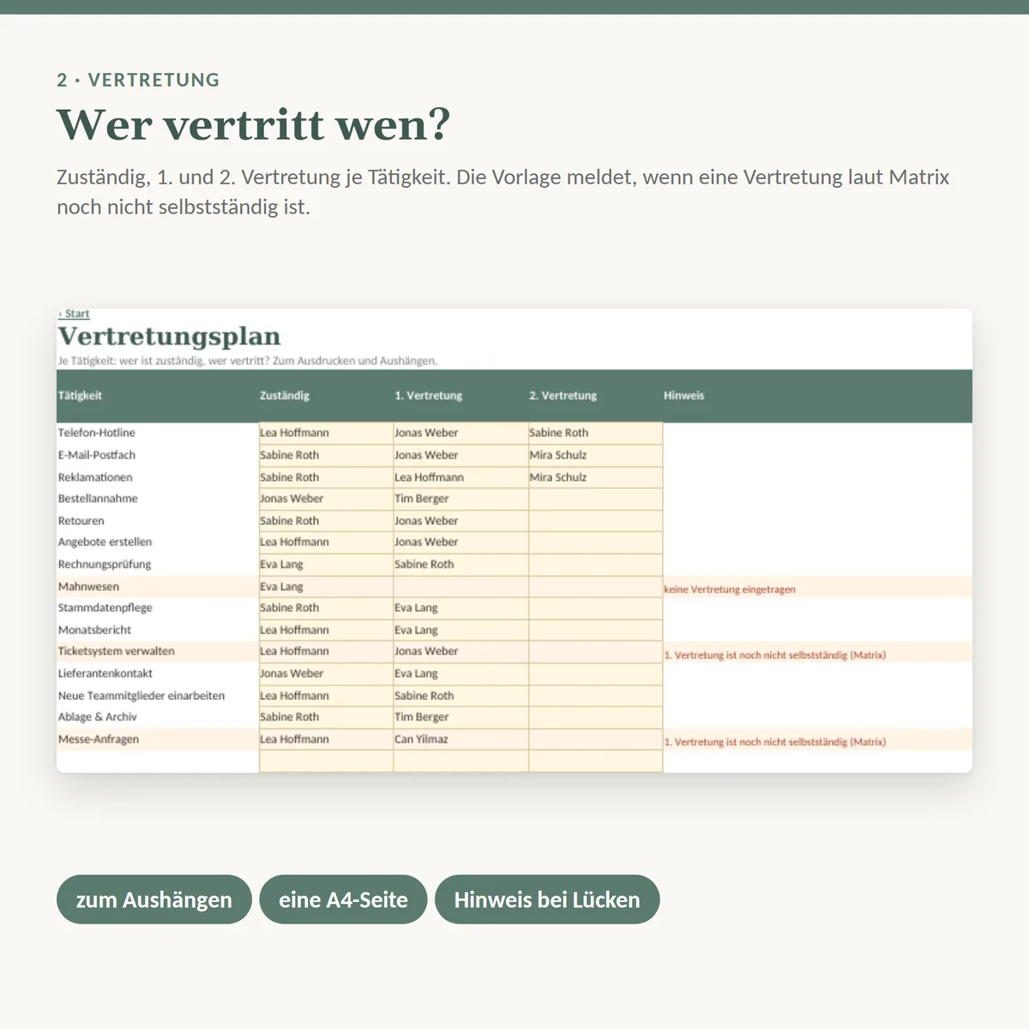Select the 'Stammdatenpflege' row label
The width and height of the screenshot is (1029, 1029).
point(105,607)
